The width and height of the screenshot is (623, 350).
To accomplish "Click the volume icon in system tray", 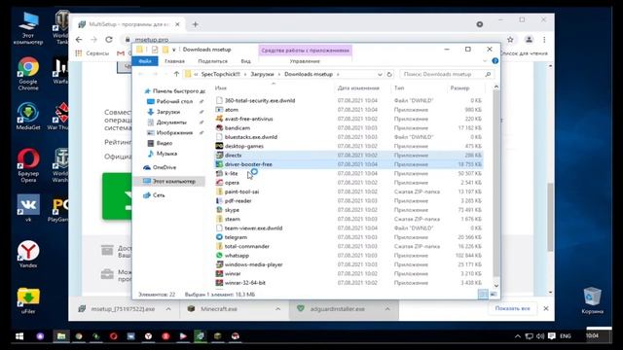I will tap(540, 336).
